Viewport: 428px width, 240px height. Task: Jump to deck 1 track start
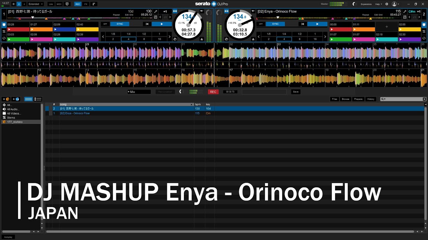coord(147,24)
